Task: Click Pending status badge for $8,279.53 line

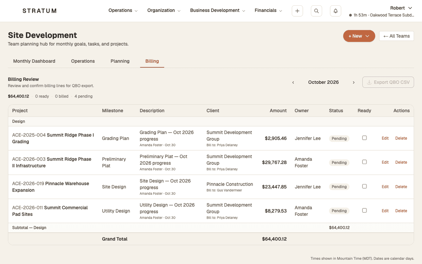Action: [x=339, y=211]
